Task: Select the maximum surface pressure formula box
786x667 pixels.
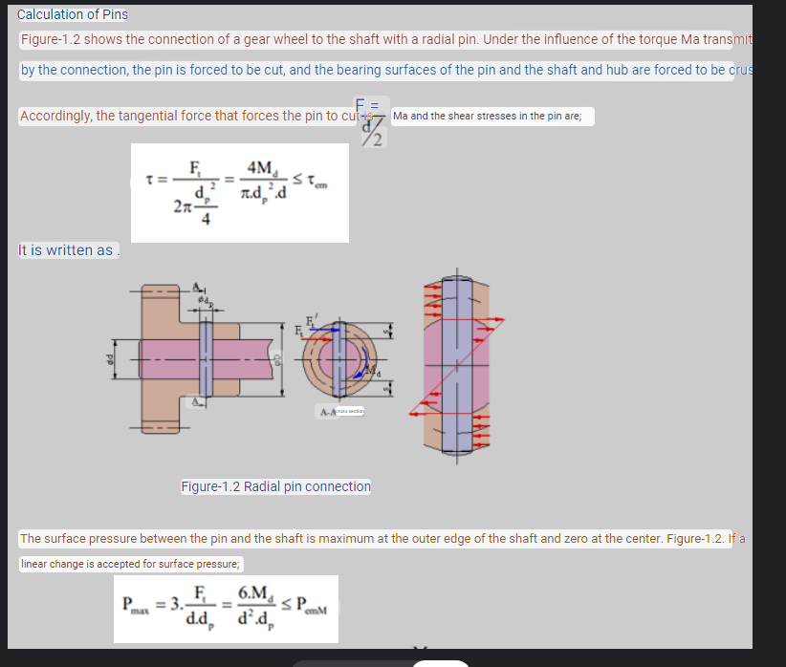Action: click(x=225, y=608)
